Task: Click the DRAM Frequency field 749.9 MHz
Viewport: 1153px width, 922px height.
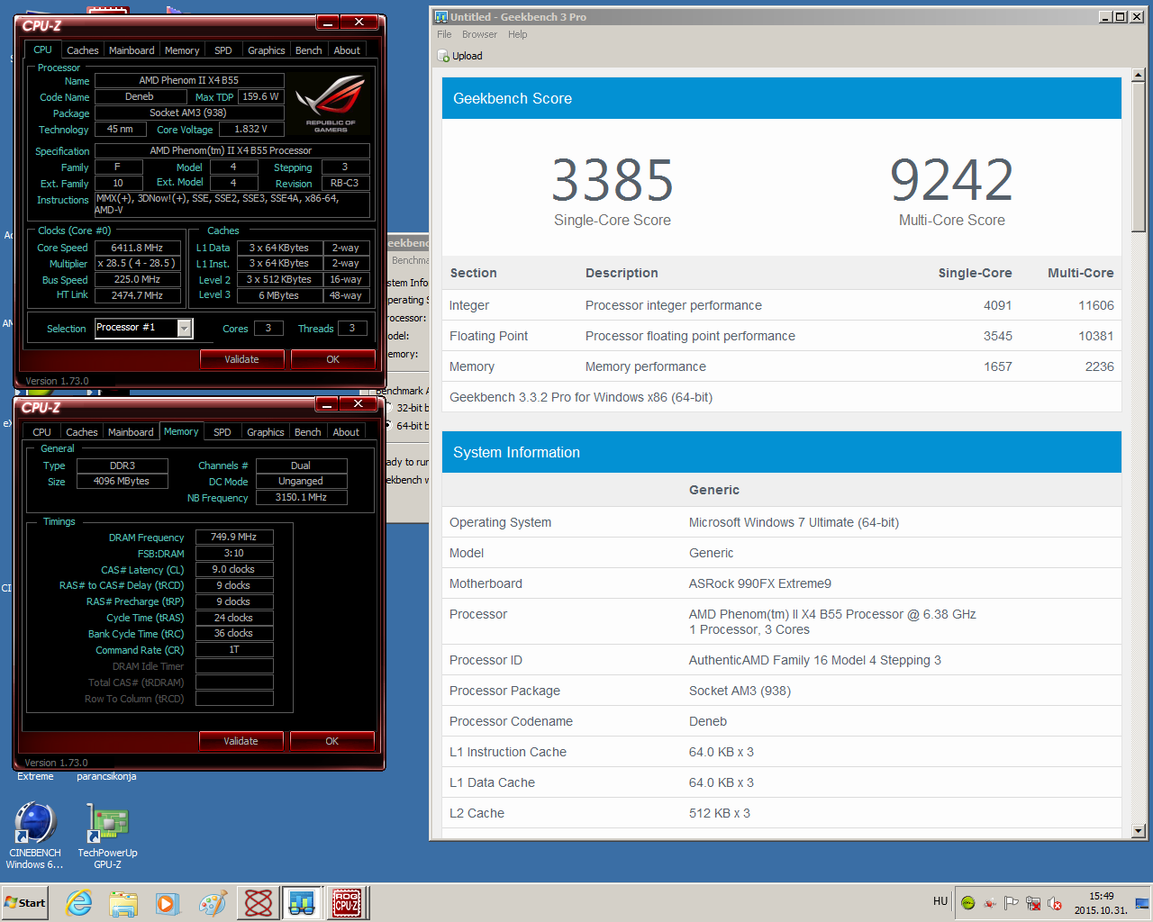Action: tap(234, 537)
